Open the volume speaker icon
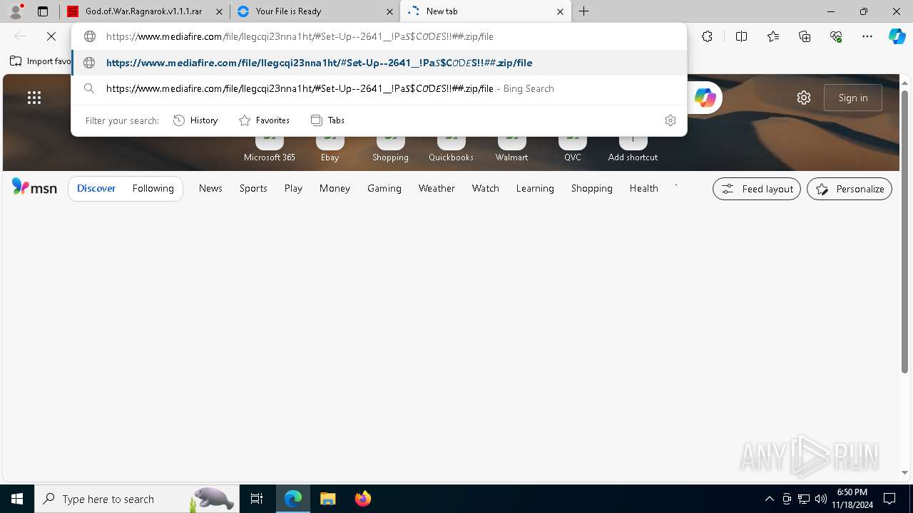Image resolution: width=913 pixels, height=513 pixels. [821, 499]
